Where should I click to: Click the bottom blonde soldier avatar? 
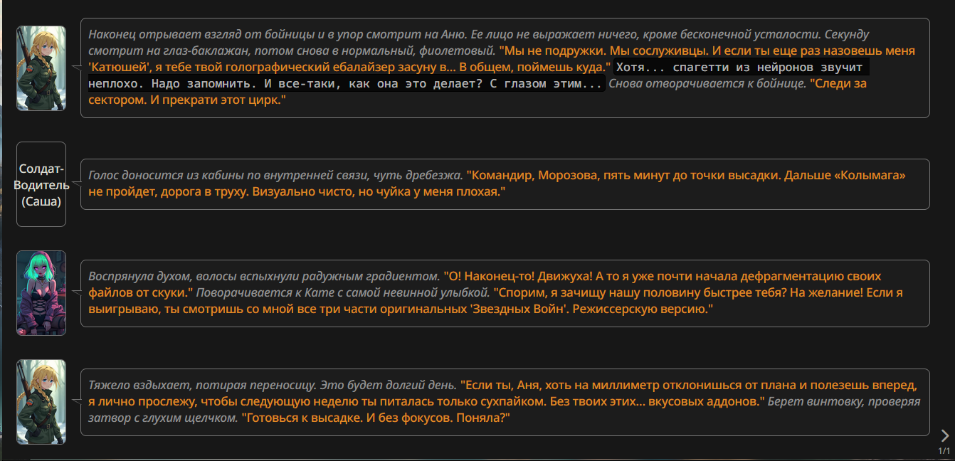coord(41,402)
